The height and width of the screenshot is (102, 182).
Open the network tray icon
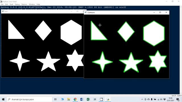click(x=158, y=99)
